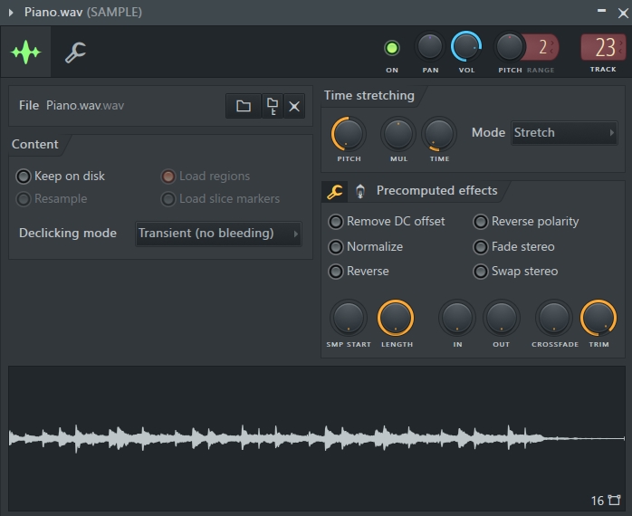The width and height of the screenshot is (632, 516).
Task: Click the file browser tree icon
Action: [271, 106]
